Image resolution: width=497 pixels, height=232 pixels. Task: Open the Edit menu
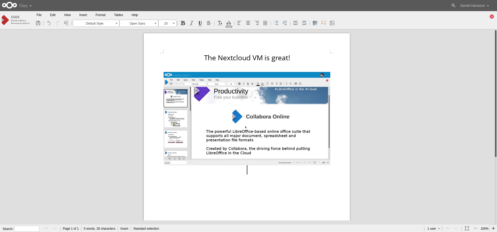(53, 15)
